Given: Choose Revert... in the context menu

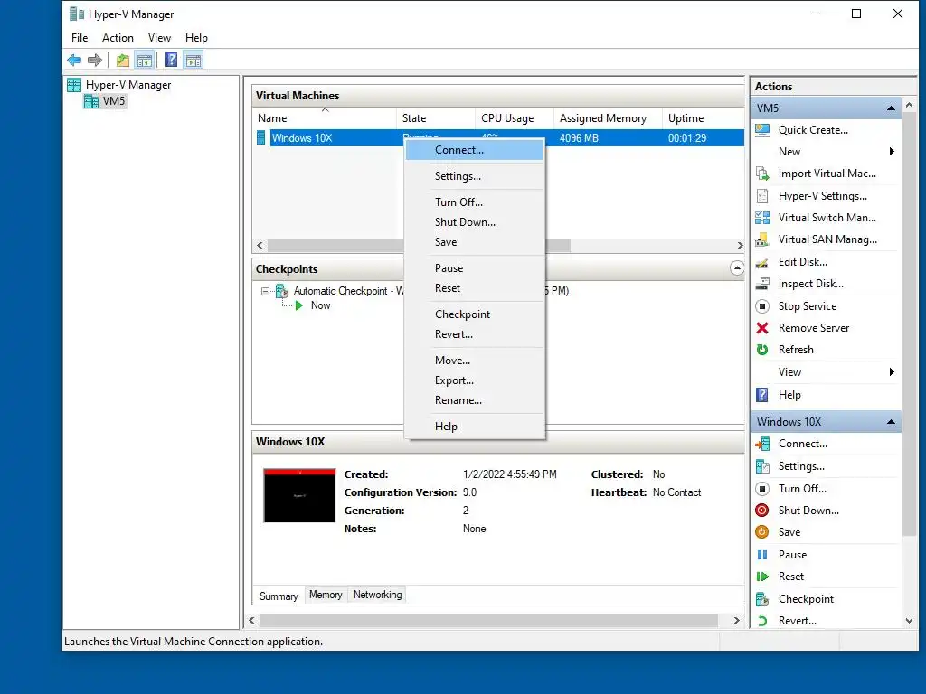Looking at the screenshot, I should point(474,334).
